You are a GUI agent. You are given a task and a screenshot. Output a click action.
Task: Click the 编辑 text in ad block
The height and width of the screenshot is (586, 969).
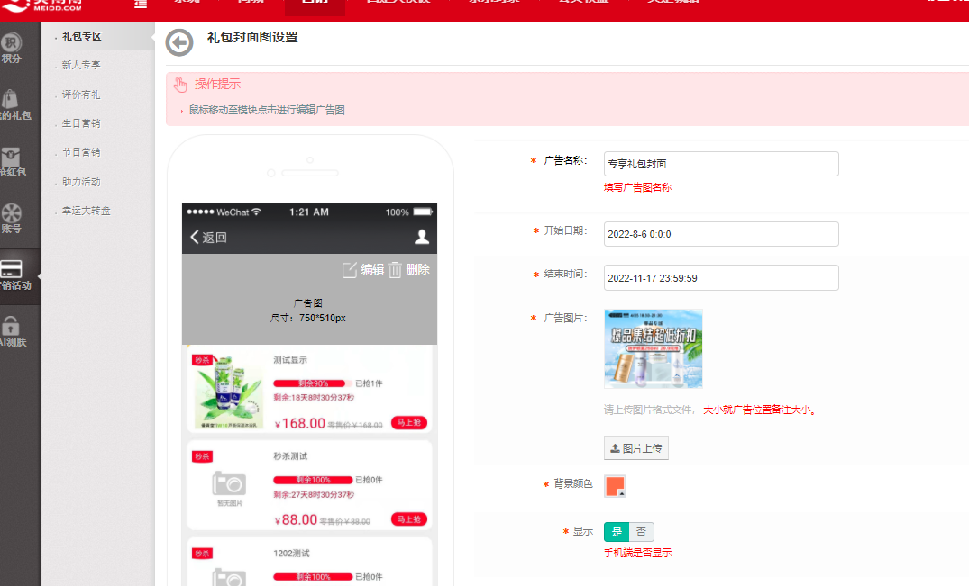pos(372,269)
